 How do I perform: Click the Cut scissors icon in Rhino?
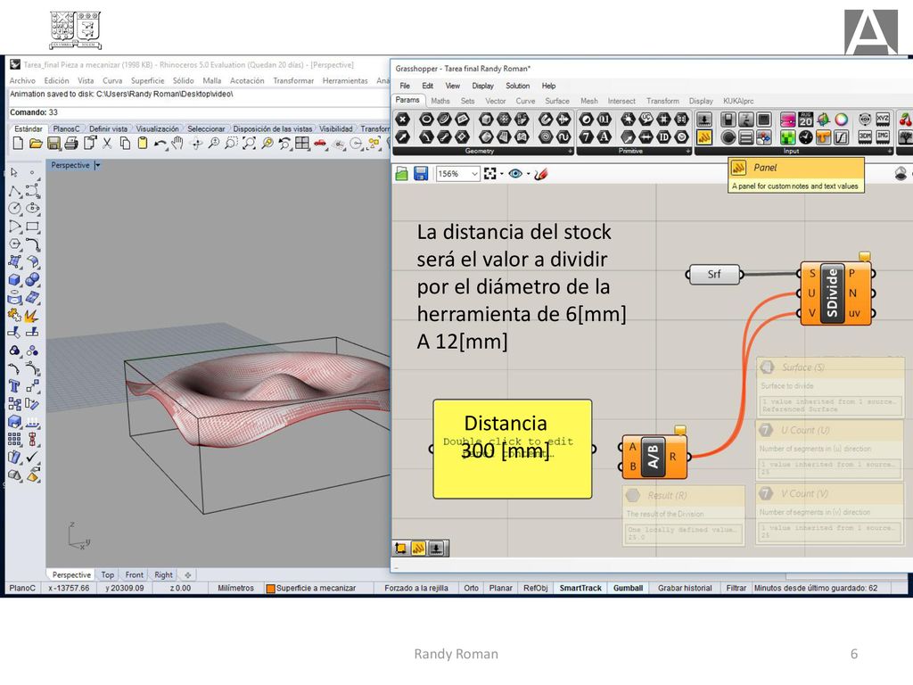pyautogui.click(x=107, y=144)
